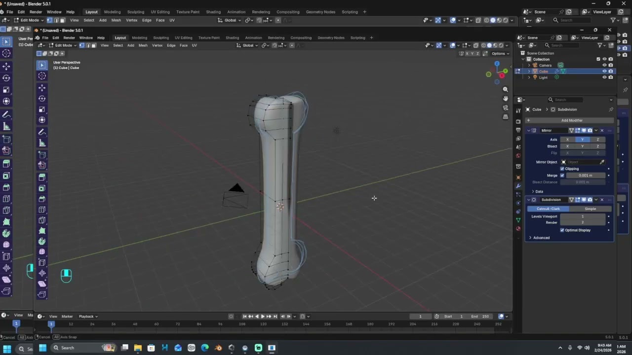Viewport: 632px width, 355px height.
Task: Switch to face select mode in inner header
Action: [93, 45]
